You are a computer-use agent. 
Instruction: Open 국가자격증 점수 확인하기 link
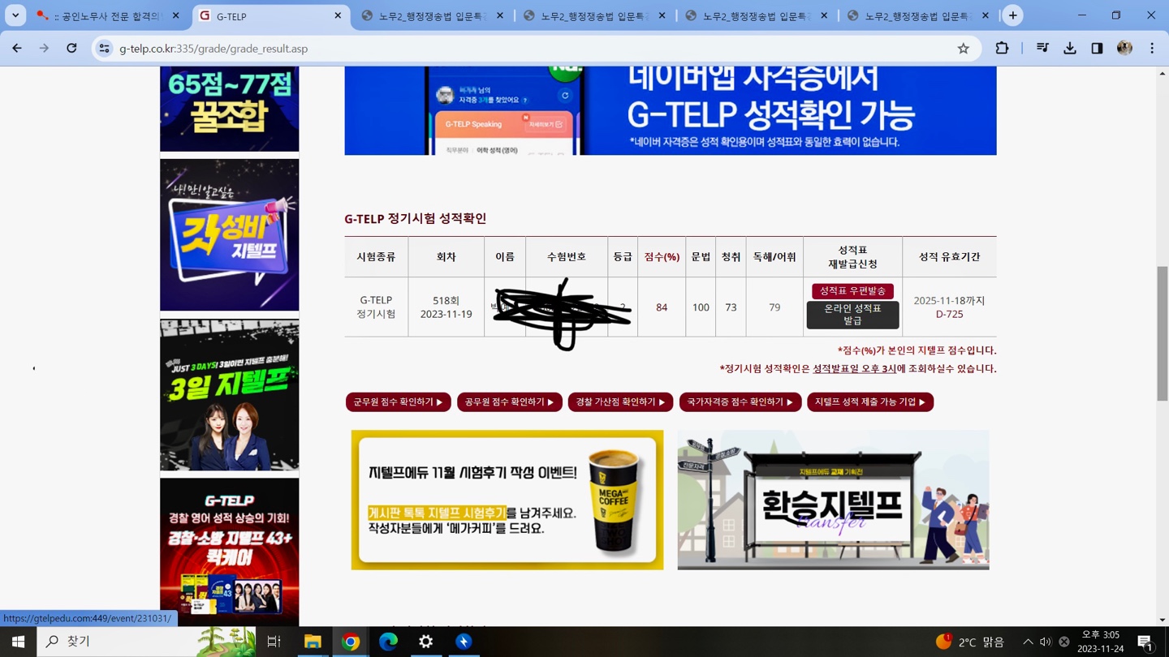pyautogui.click(x=740, y=402)
